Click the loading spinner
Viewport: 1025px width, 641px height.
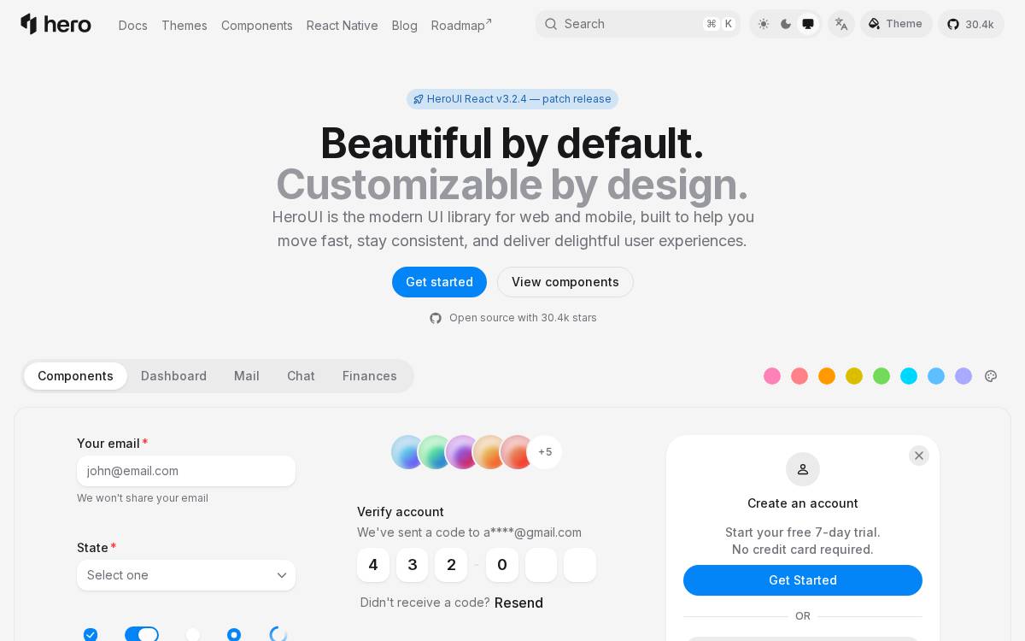click(x=278, y=634)
